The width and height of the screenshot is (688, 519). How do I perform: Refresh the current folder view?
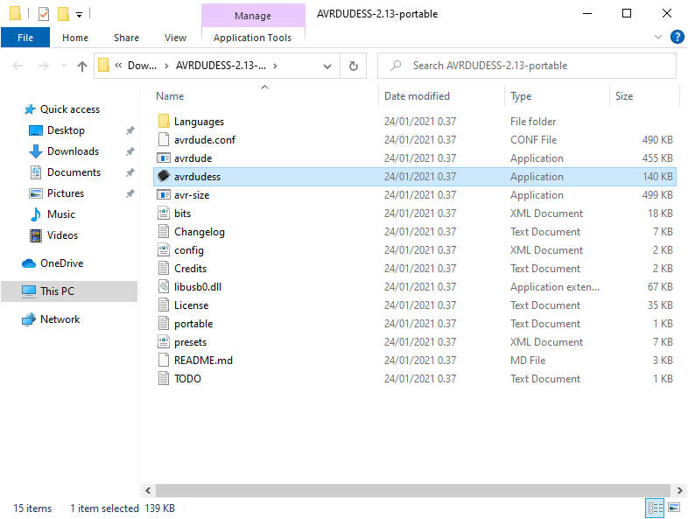click(x=354, y=66)
